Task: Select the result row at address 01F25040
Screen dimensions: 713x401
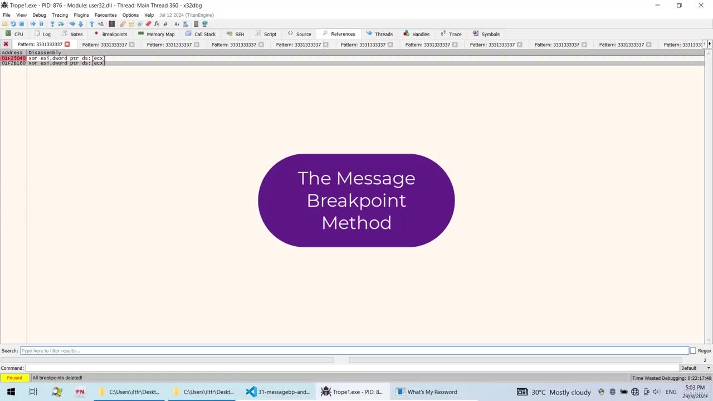Action: pyautogui.click(x=352, y=58)
